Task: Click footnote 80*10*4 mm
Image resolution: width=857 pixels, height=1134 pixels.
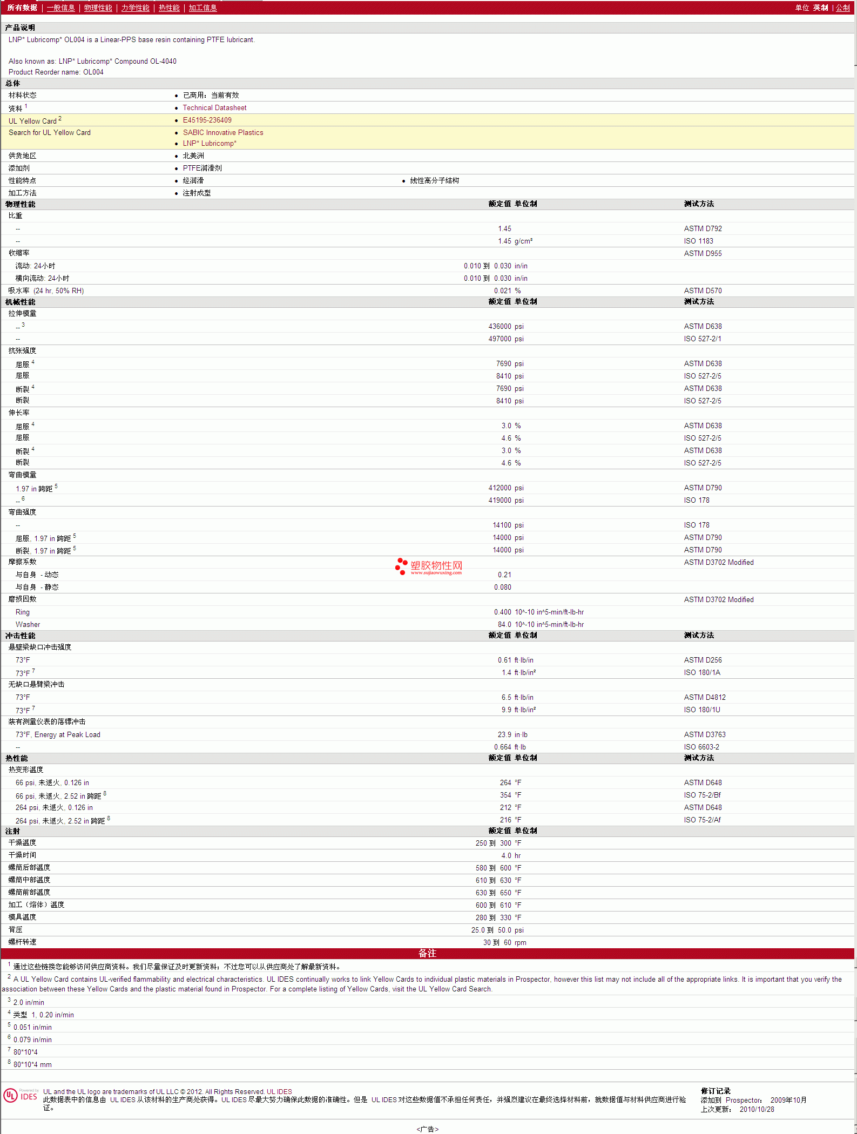Action: click(x=32, y=1064)
